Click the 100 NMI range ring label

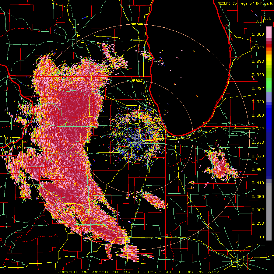[x=137, y=24]
